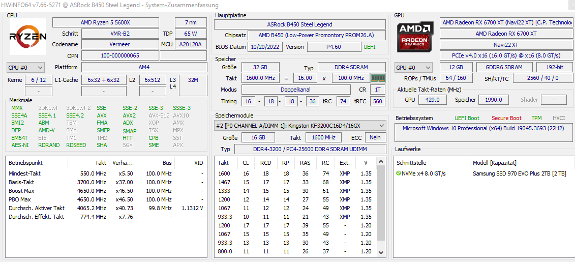Click the 1600.0 MHz memory clock field
Image resolution: width=575 pixels, height=262 pixels.
pyautogui.click(x=260, y=78)
